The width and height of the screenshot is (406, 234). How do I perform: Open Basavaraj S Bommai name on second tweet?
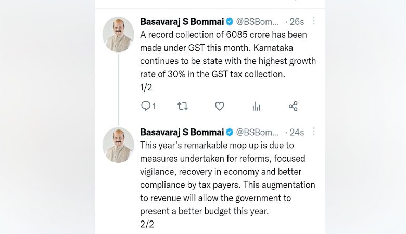coord(182,132)
